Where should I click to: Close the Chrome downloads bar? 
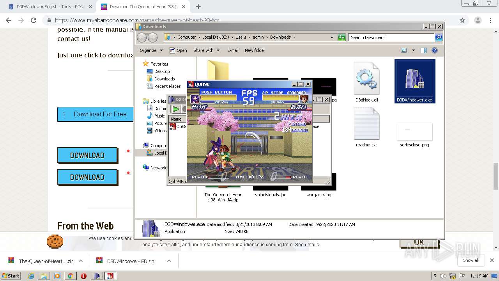pos(492,260)
